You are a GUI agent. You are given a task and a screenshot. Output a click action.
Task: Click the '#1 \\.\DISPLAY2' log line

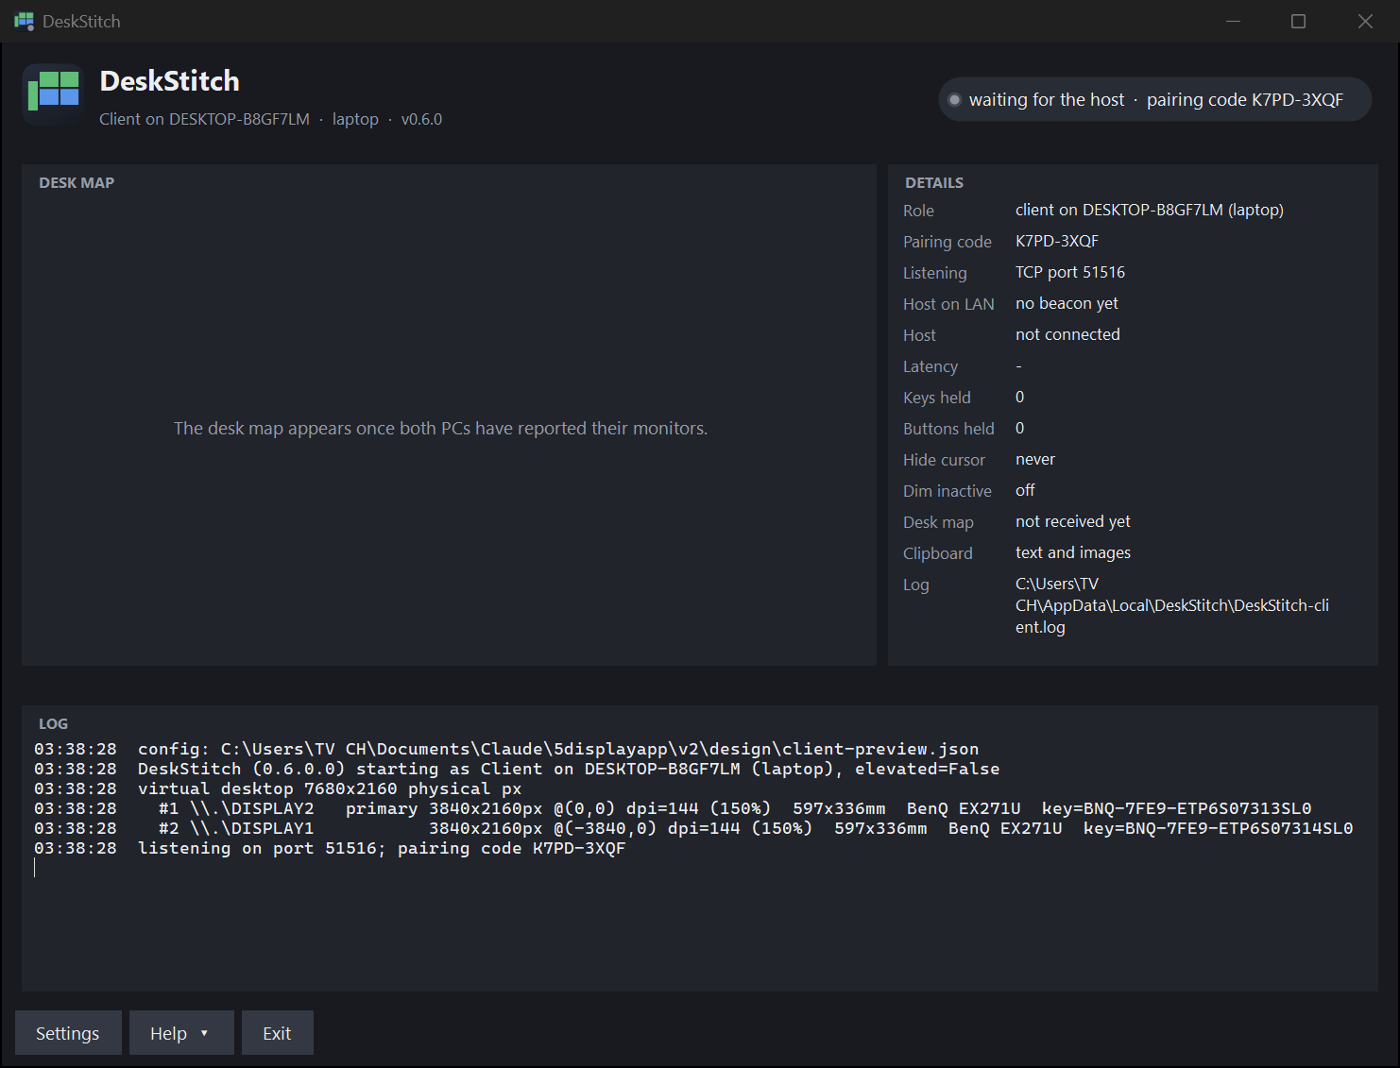tap(673, 808)
